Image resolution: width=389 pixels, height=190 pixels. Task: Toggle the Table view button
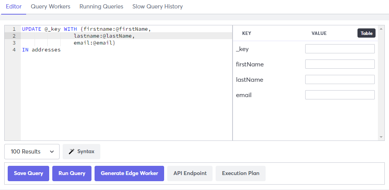(366, 33)
